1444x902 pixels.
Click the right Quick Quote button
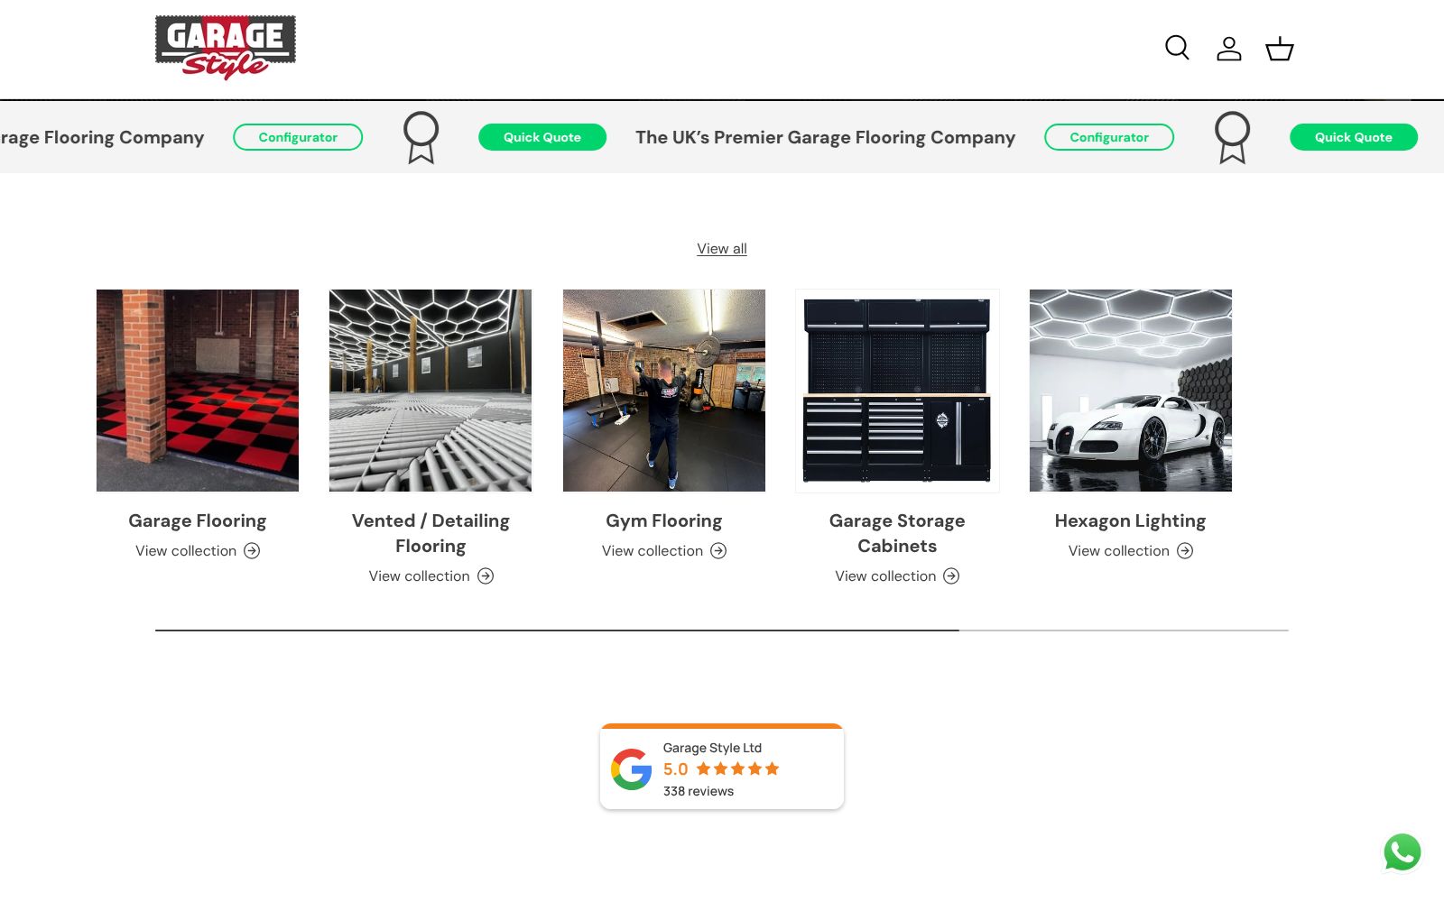[x=1354, y=137]
